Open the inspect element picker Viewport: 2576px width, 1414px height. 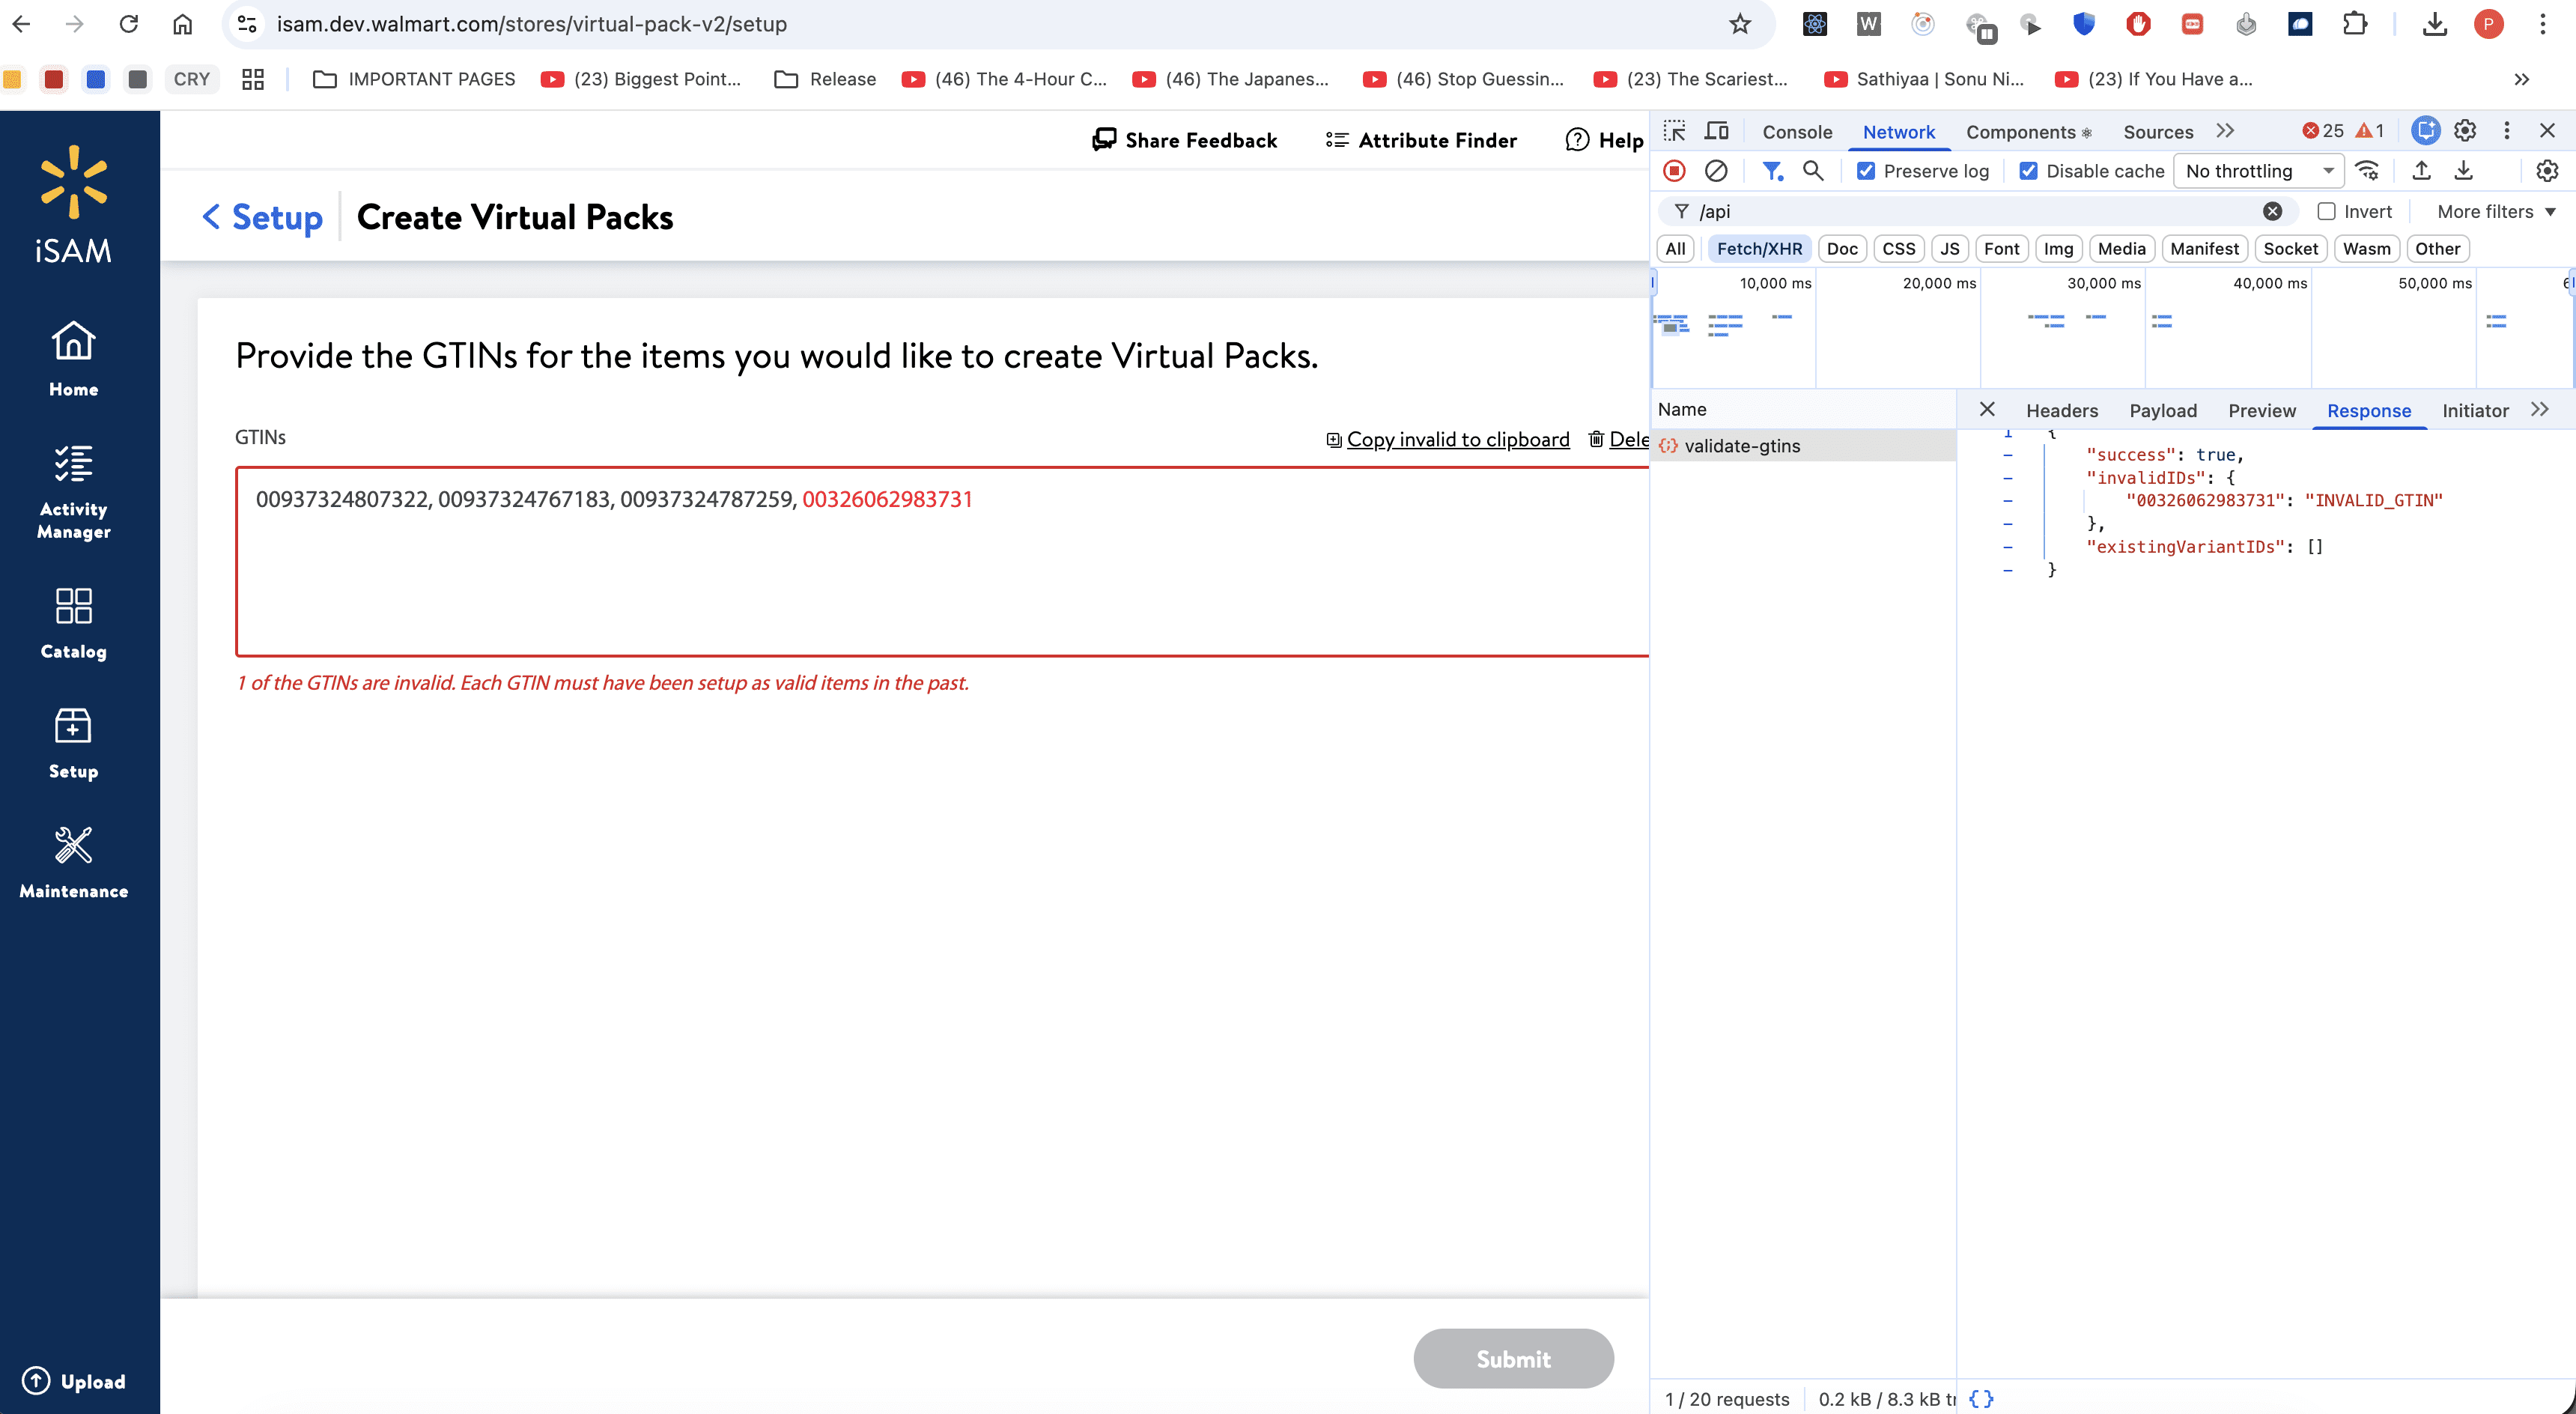pyautogui.click(x=1674, y=131)
